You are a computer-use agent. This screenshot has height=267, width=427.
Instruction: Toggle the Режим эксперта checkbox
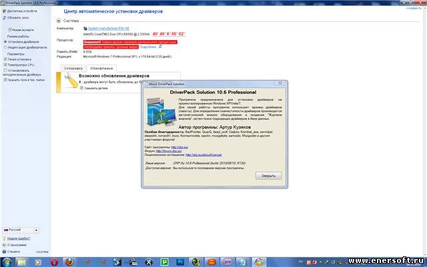(x=10, y=29)
